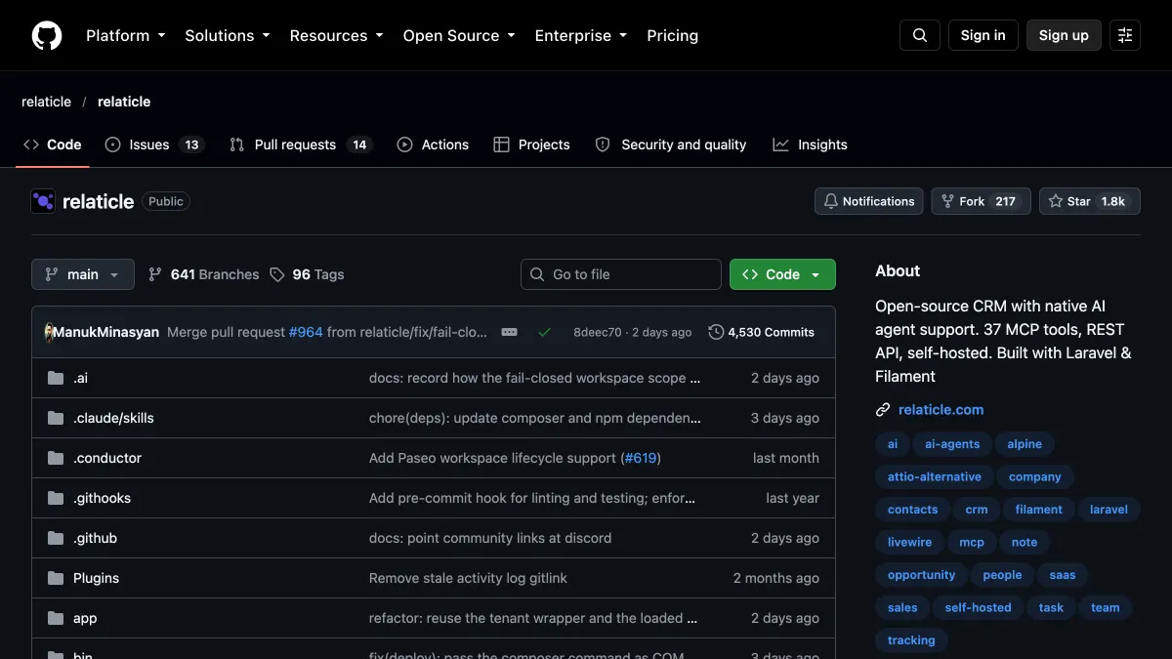Click the folder icon beside .ai

tap(56, 378)
